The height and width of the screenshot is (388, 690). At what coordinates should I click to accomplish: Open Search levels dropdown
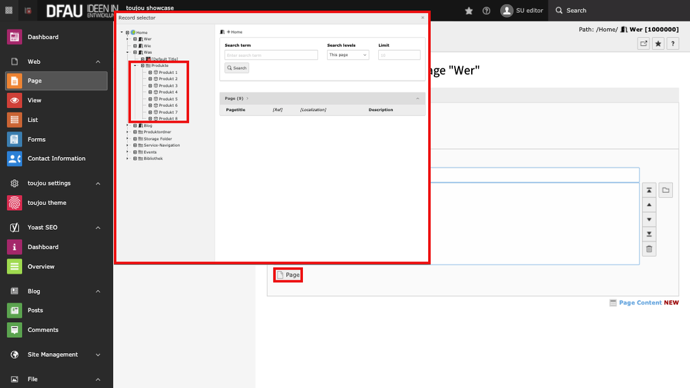click(348, 55)
